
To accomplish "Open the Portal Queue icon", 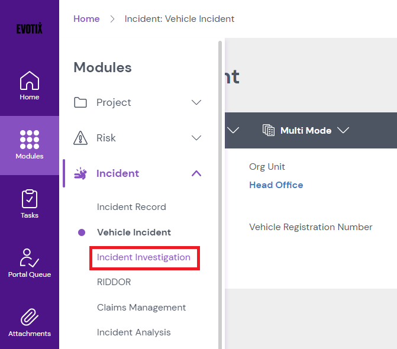I will coord(30,258).
